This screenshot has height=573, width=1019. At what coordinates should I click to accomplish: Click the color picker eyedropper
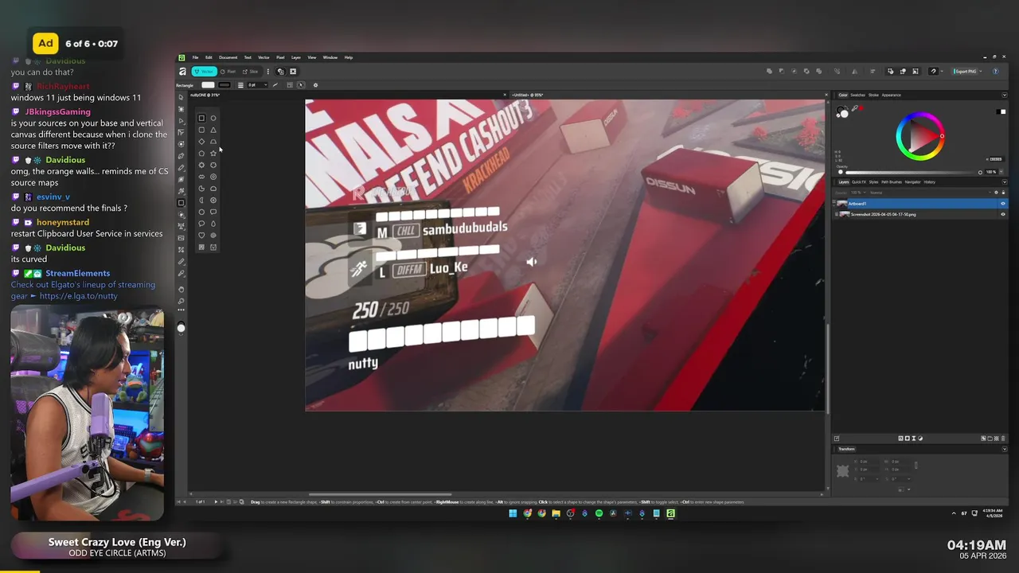point(855,108)
